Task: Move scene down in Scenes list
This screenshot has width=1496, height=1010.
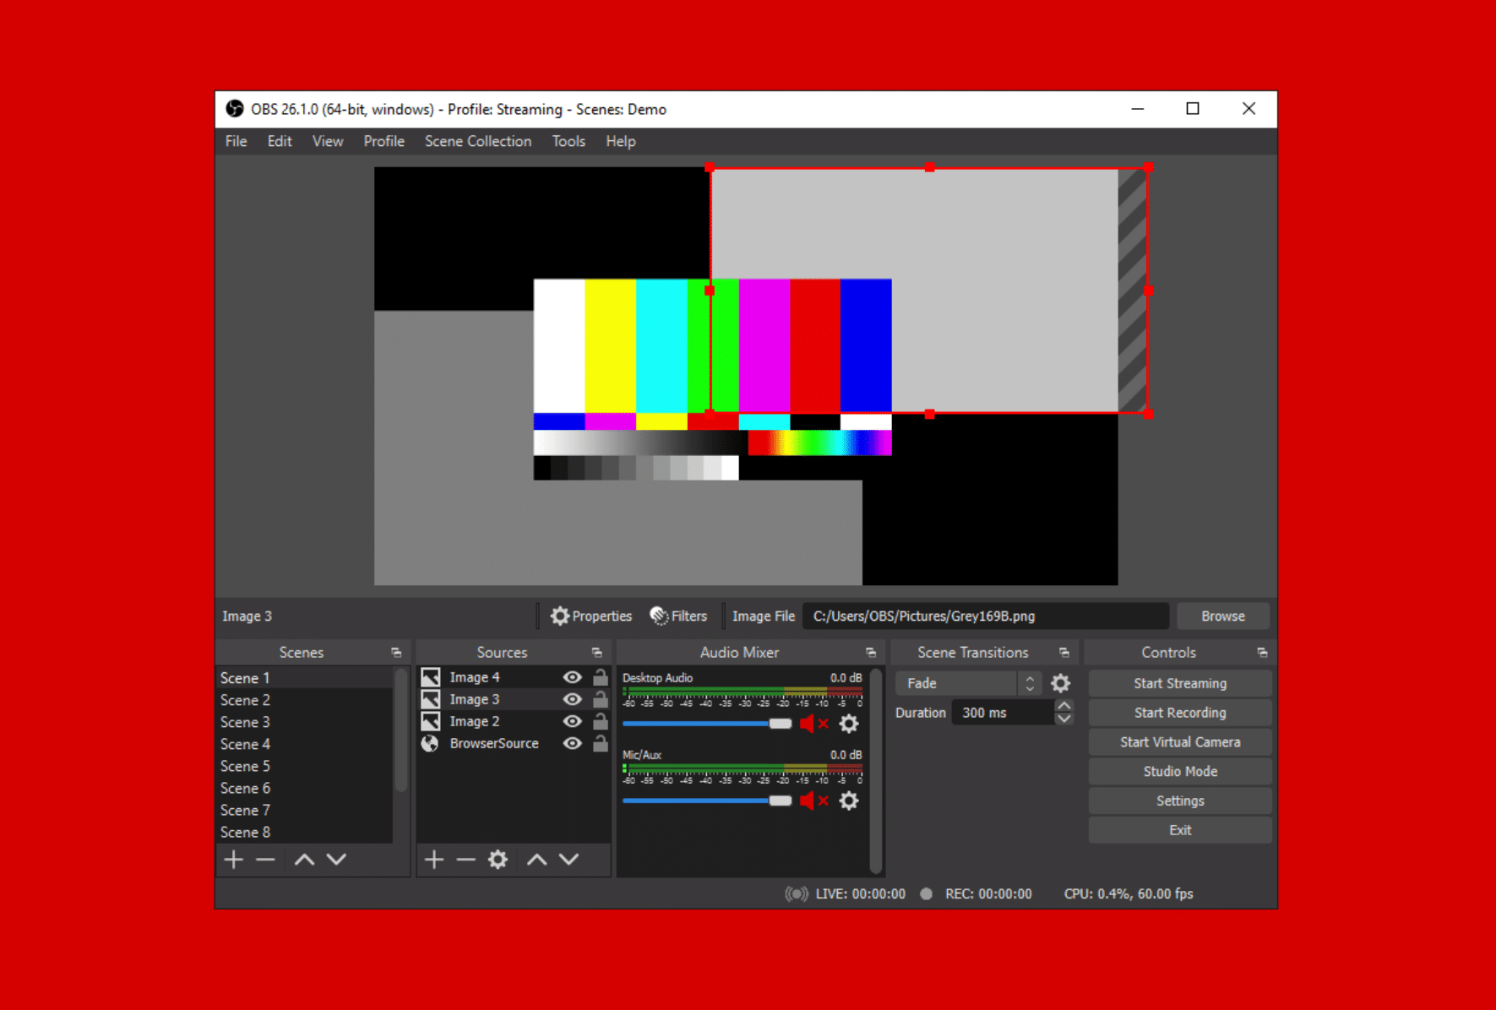Action: click(336, 860)
